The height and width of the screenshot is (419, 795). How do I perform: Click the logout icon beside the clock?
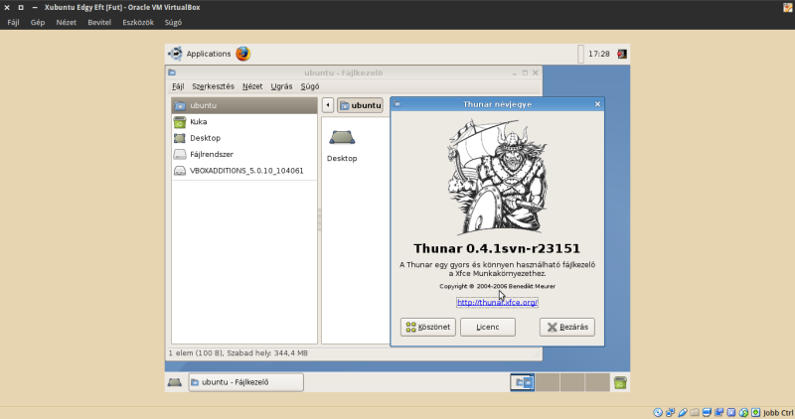click(x=622, y=54)
